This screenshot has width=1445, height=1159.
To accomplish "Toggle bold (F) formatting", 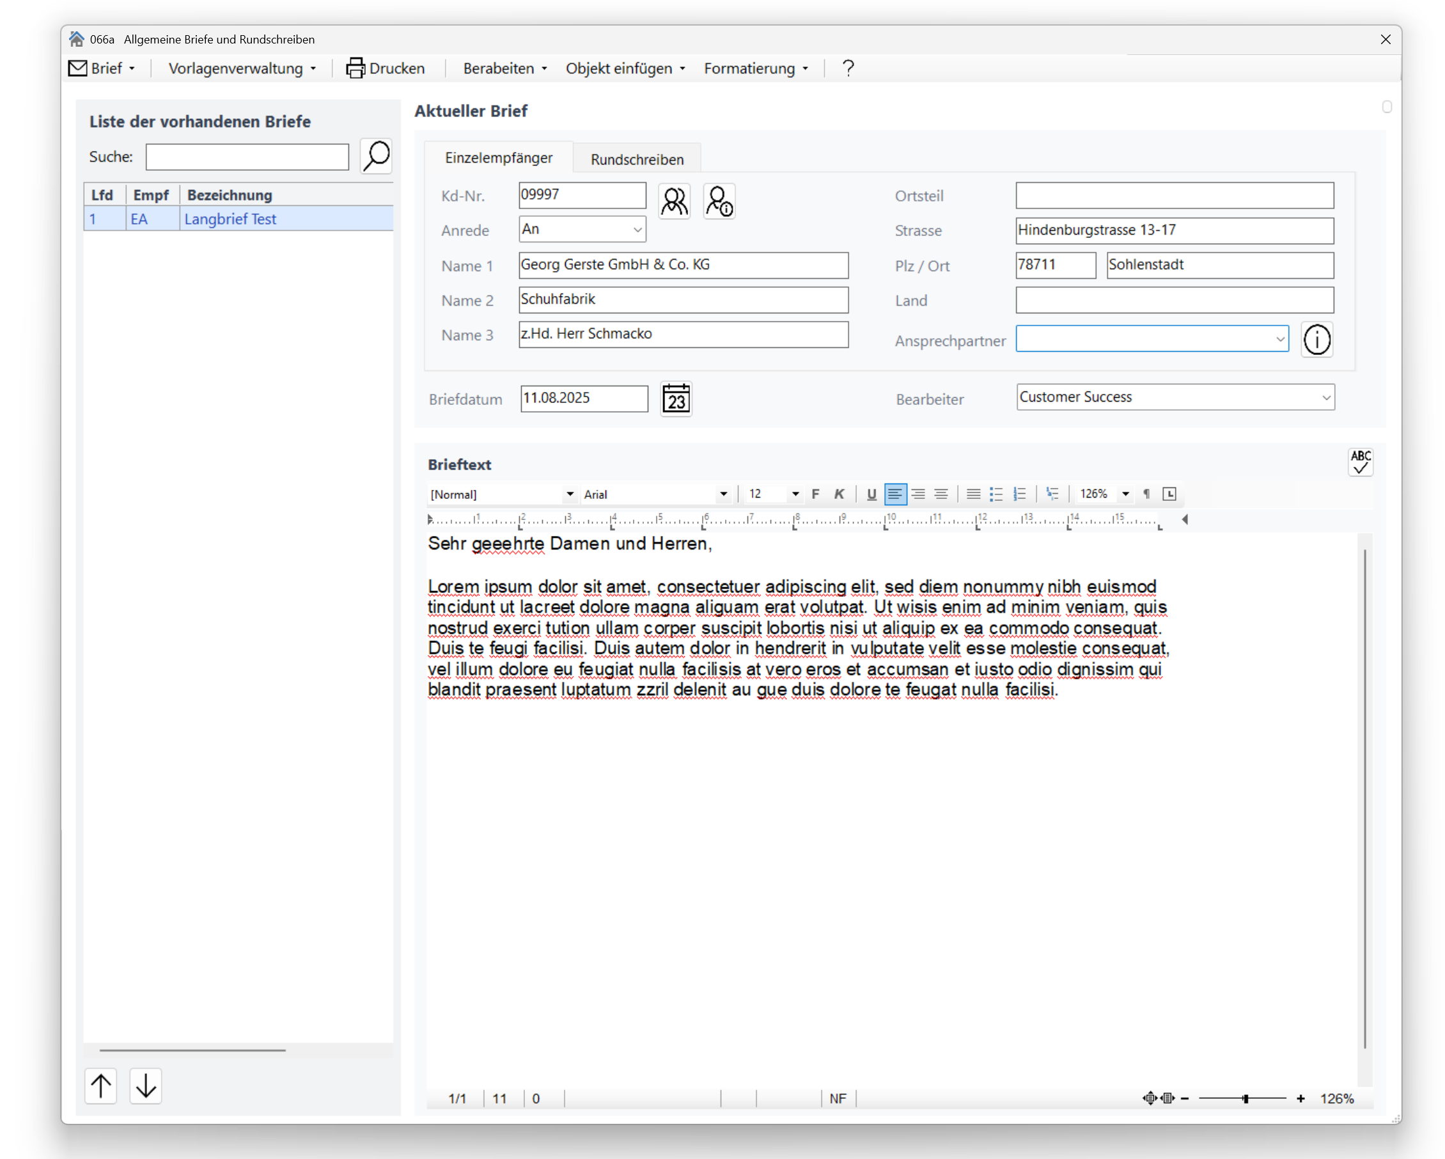I will [x=815, y=494].
